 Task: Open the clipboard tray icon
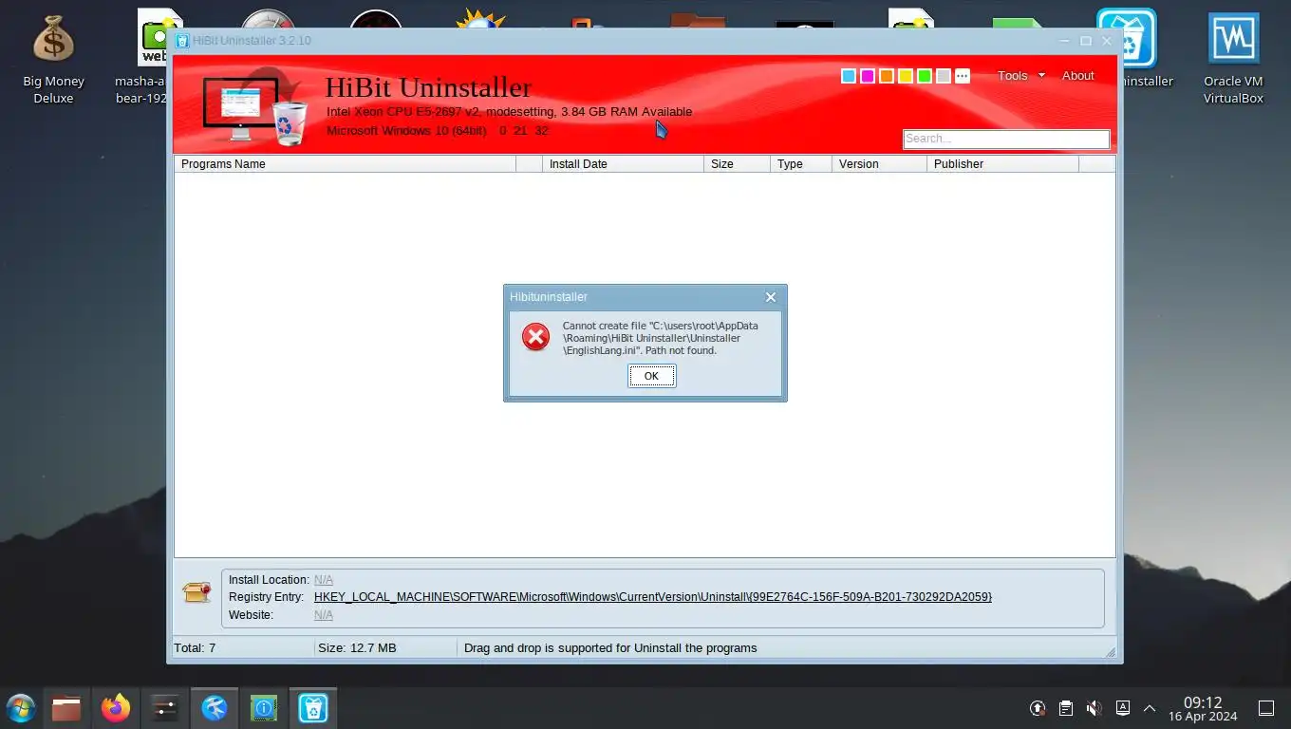click(x=1066, y=708)
